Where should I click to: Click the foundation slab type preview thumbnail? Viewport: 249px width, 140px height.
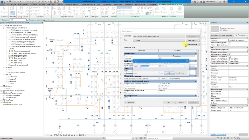[215, 29]
